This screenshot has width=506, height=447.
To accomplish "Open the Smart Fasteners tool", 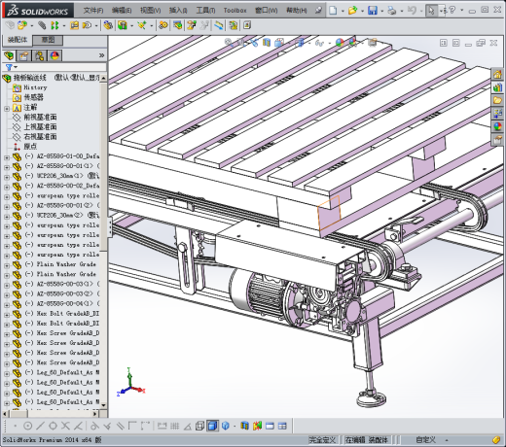I will (75, 25).
